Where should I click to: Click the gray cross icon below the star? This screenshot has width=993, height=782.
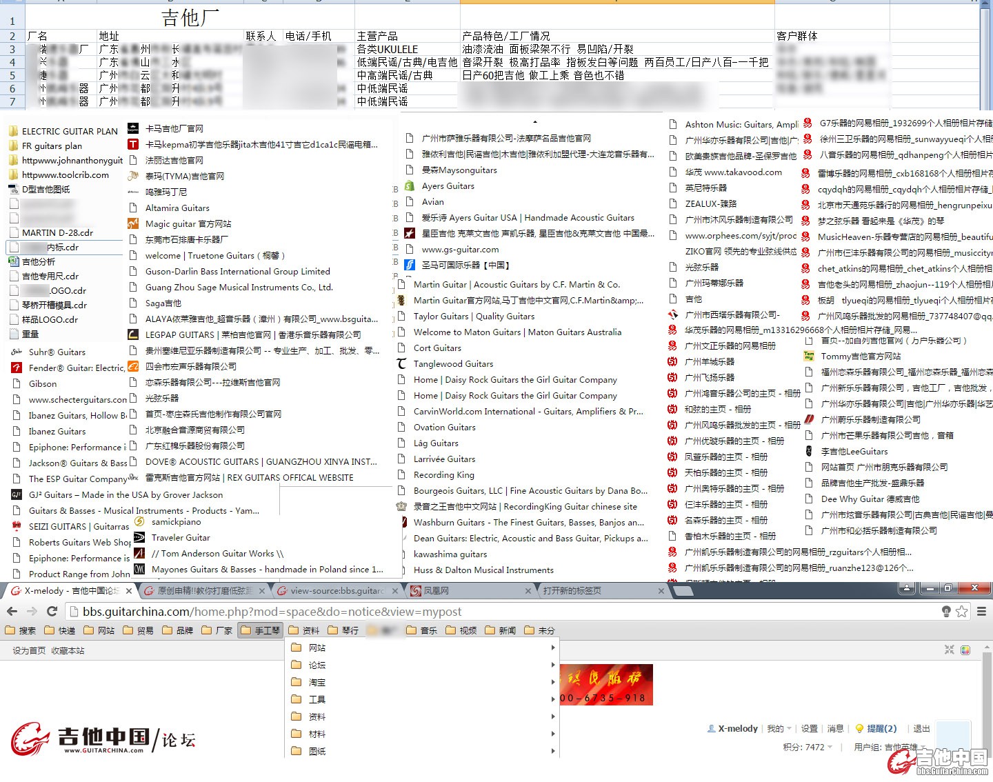point(950,650)
